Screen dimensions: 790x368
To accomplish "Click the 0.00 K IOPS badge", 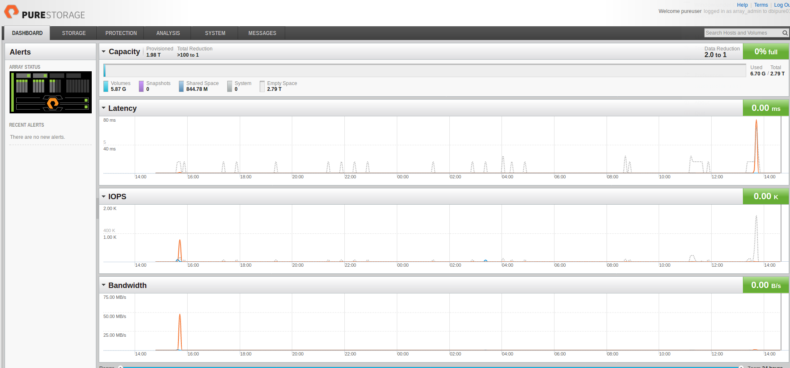I will pyautogui.click(x=766, y=196).
